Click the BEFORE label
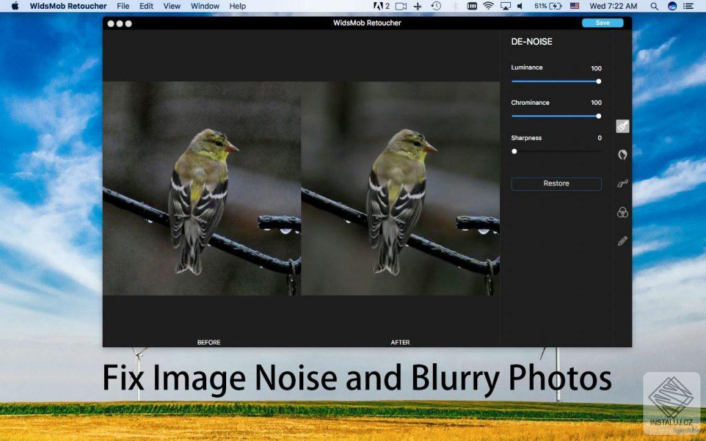The width and height of the screenshot is (706, 441). 209,342
